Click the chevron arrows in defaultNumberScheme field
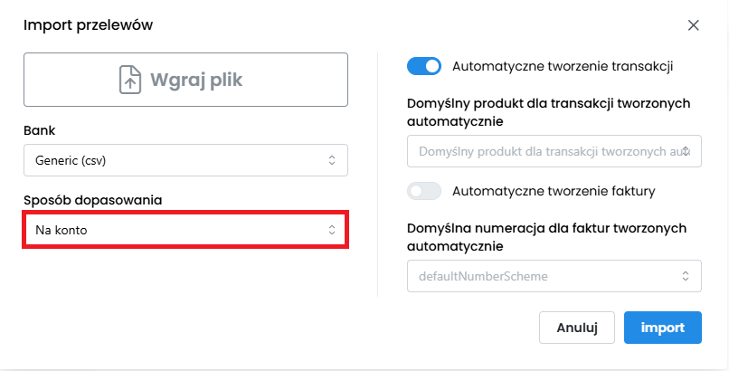 (x=686, y=276)
